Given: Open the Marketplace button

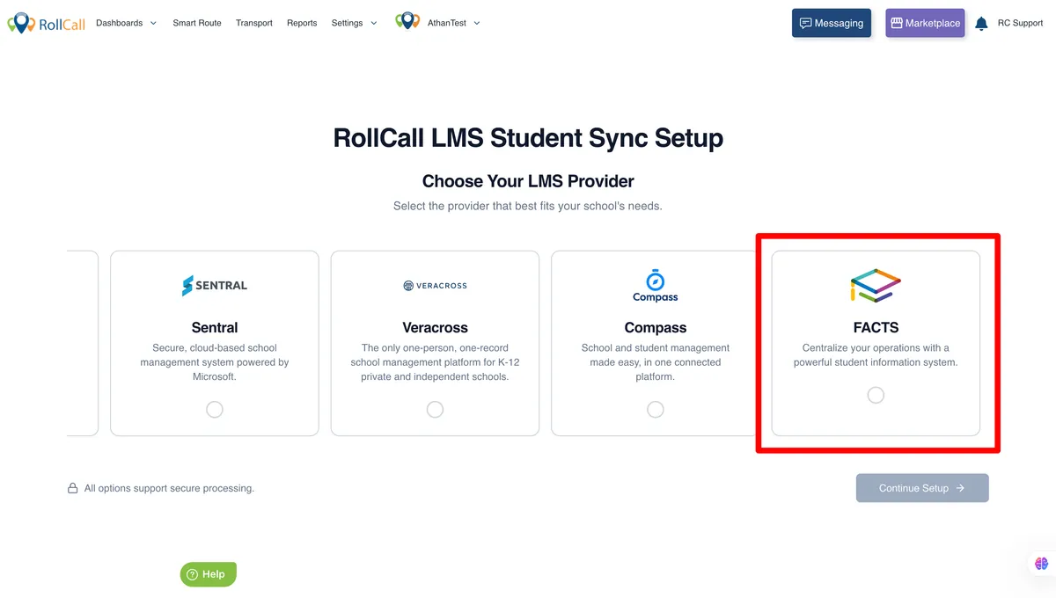Looking at the screenshot, I should [x=925, y=23].
